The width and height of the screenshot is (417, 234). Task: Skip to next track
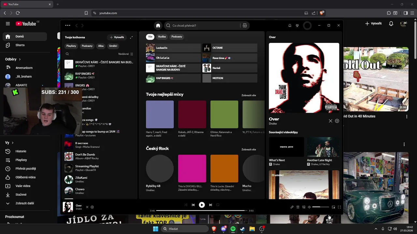(210, 205)
